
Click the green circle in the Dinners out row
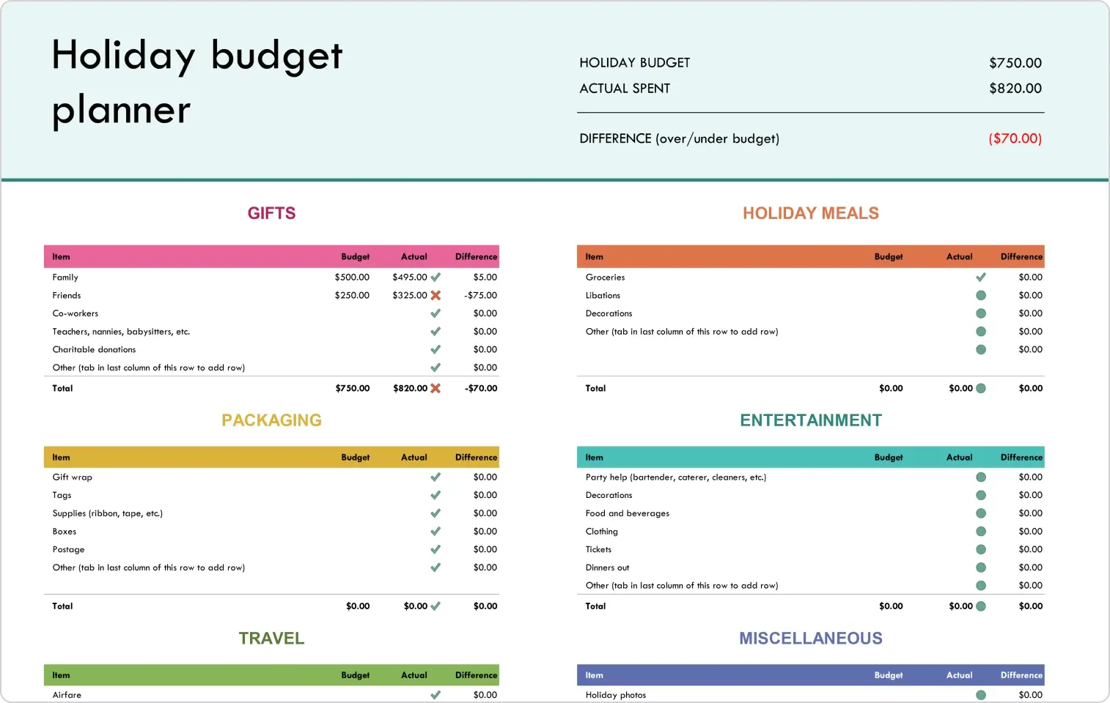coord(981,568)
